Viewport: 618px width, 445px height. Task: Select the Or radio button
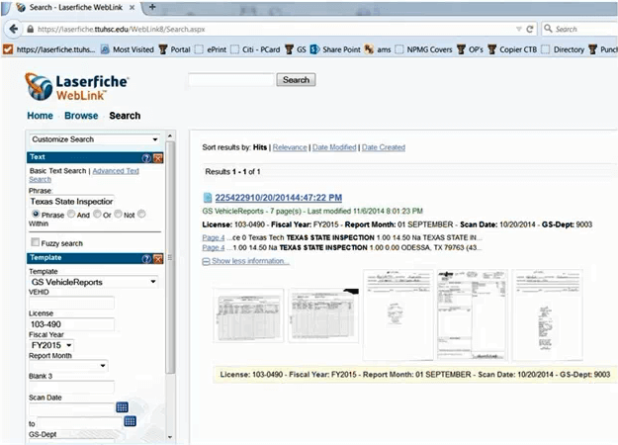(97, 214)
